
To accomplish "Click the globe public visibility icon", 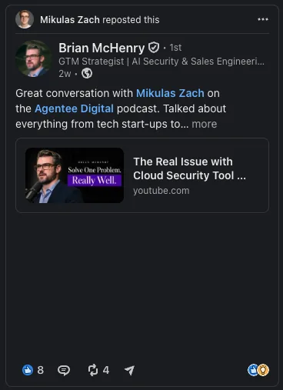I will point(87,74).
